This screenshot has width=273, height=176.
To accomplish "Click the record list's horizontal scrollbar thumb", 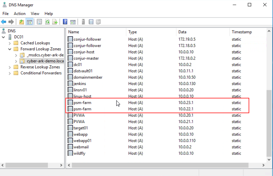I will 160,165.
